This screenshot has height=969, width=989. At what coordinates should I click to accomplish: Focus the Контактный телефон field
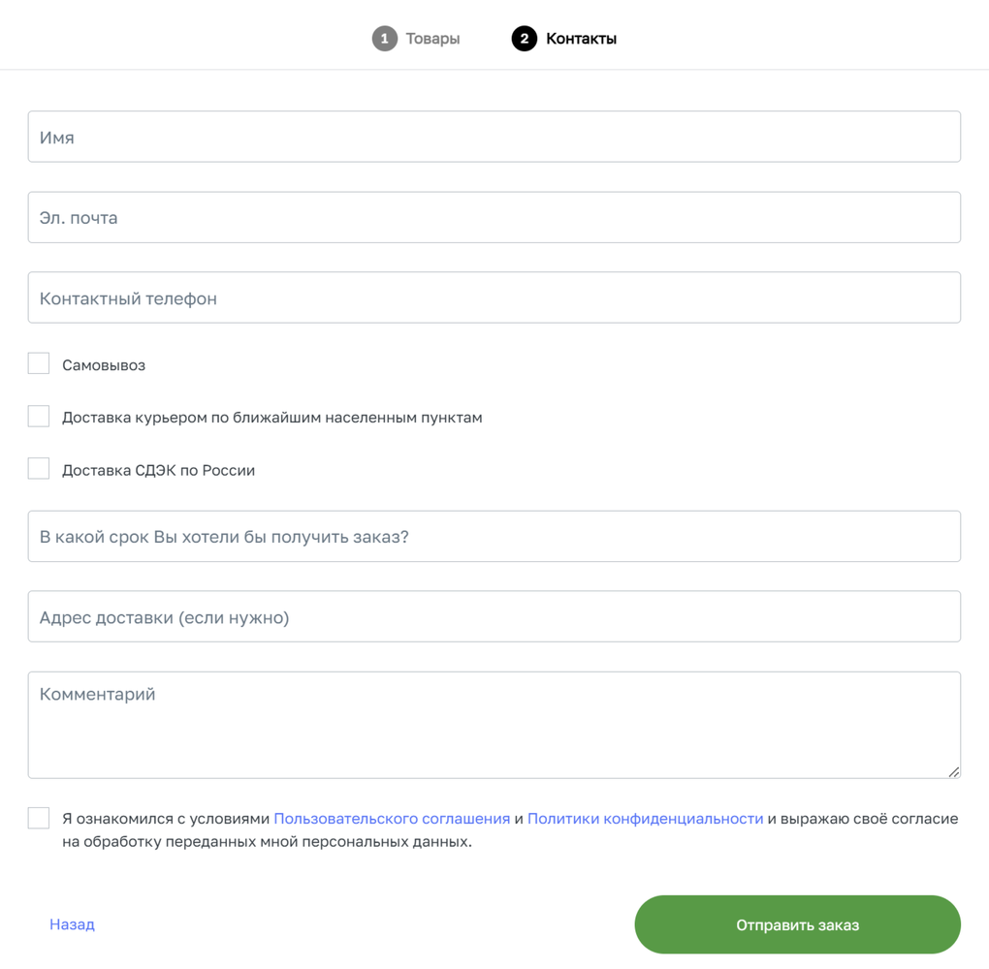(x=494, y=297)
